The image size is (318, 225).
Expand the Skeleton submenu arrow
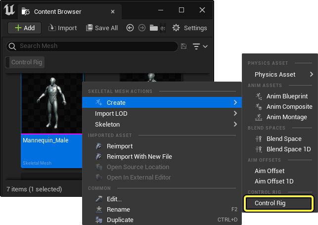click(x=235, y=124)
